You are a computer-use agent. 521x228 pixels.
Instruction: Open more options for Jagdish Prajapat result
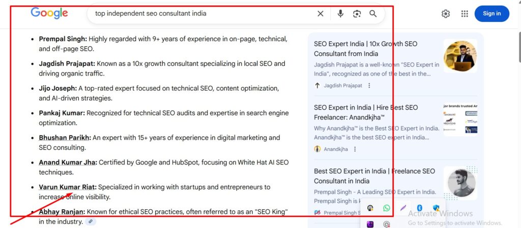coord(369,86)
